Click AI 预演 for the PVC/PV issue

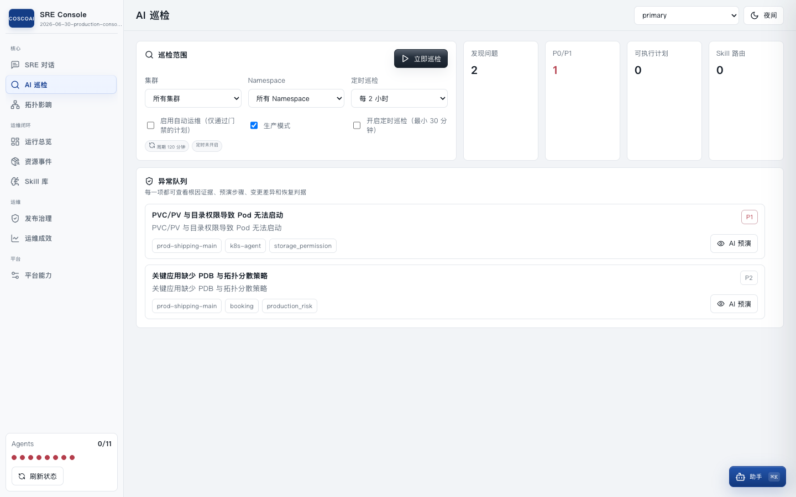pyautogui.click(x=734, y=244)
